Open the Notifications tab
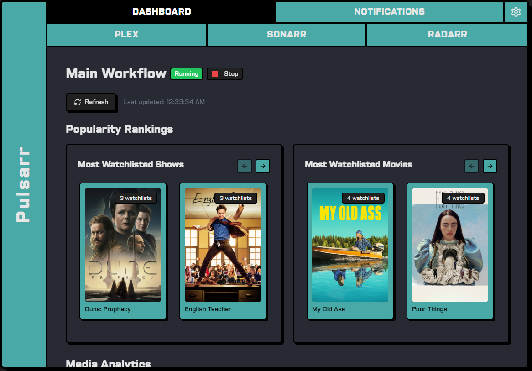Image resolution: width=532 pixels, height=371 pixels. pyautogui.click(x=389, y=11)
